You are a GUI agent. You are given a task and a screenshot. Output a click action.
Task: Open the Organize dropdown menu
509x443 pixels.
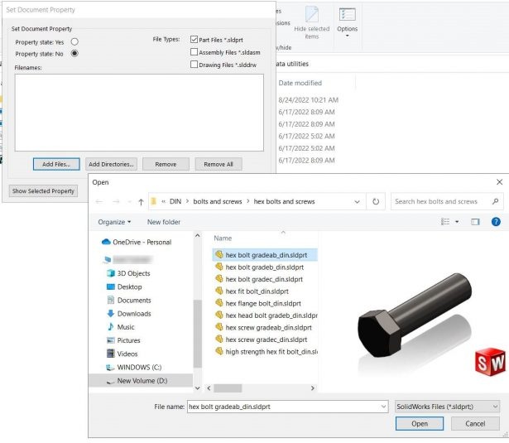click(115, 222)
